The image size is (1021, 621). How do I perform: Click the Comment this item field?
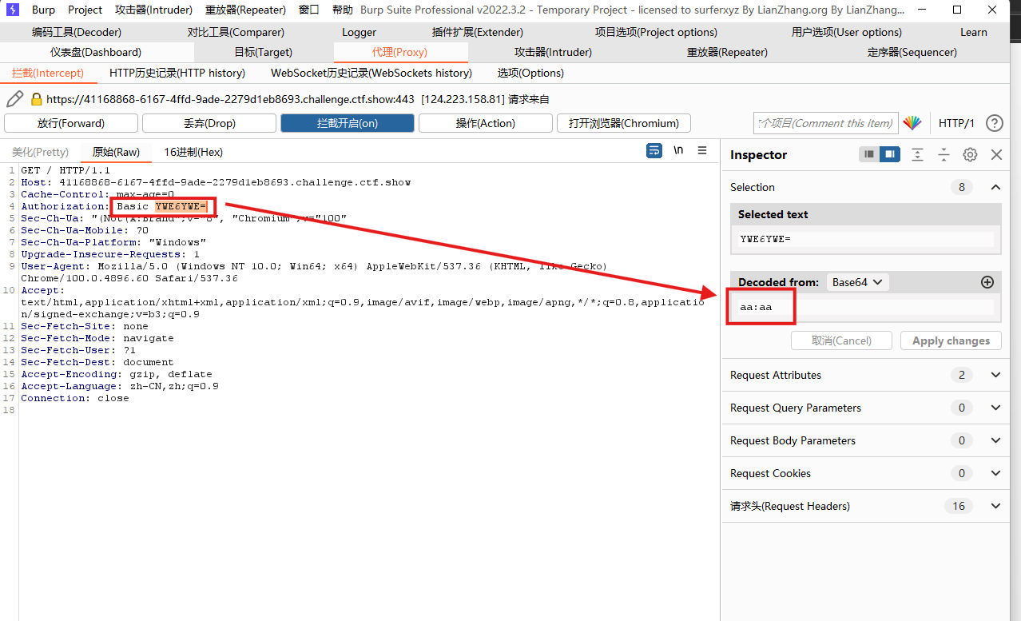(x=826, y=123)
